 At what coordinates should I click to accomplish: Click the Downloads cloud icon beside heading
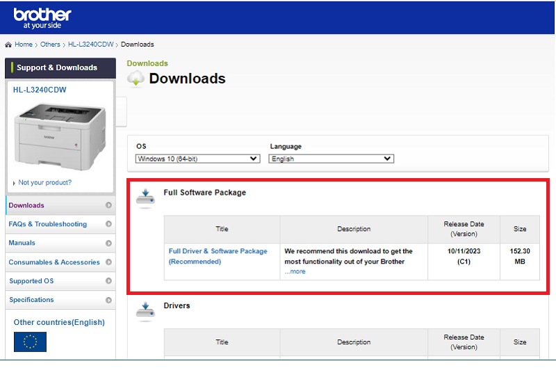point(136,79)
